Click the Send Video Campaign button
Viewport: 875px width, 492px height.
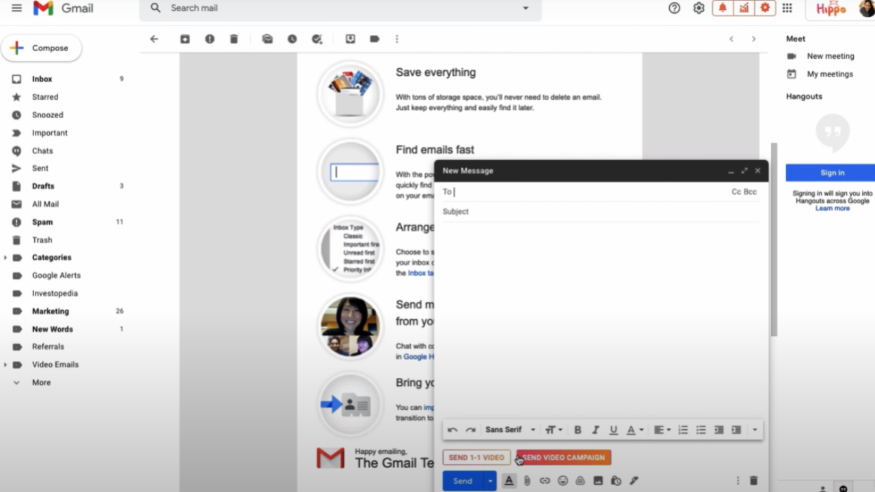564,457
